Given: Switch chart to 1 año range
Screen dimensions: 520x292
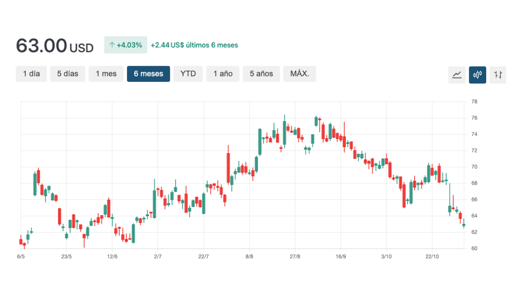Looking at the screenshot, I should tap(223, 74).
